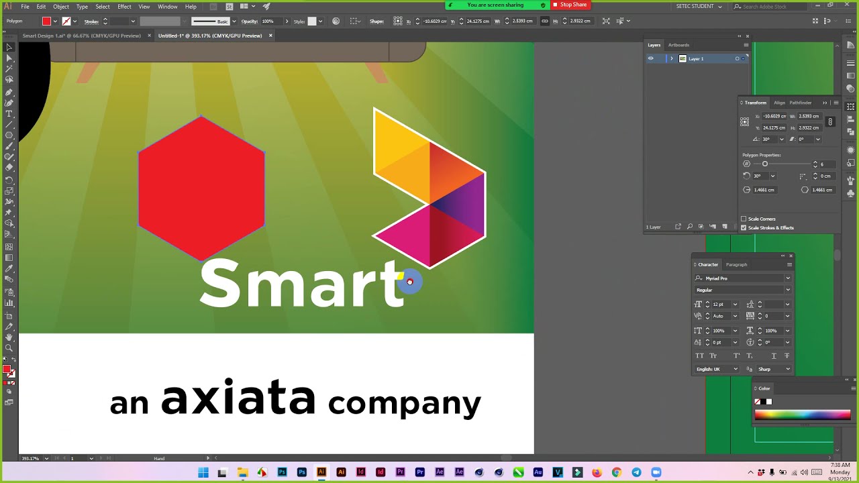Screen dimensions: 859x483
Task: Click the Underline icon in Character panel
Action: click(x=774, y=356)
